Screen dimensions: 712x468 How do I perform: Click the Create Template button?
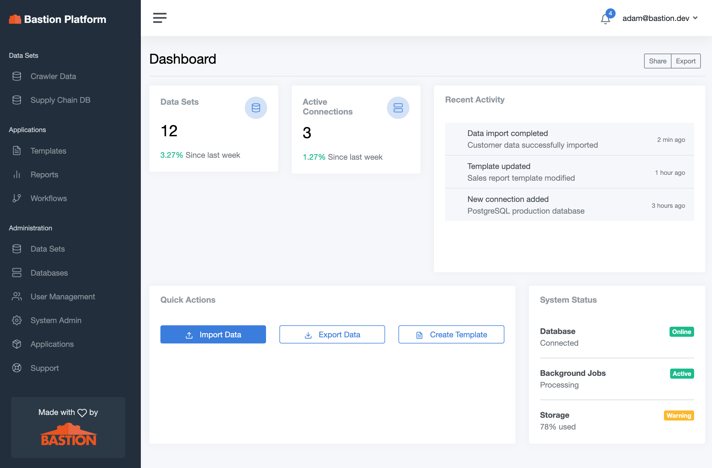coord(451,334)
